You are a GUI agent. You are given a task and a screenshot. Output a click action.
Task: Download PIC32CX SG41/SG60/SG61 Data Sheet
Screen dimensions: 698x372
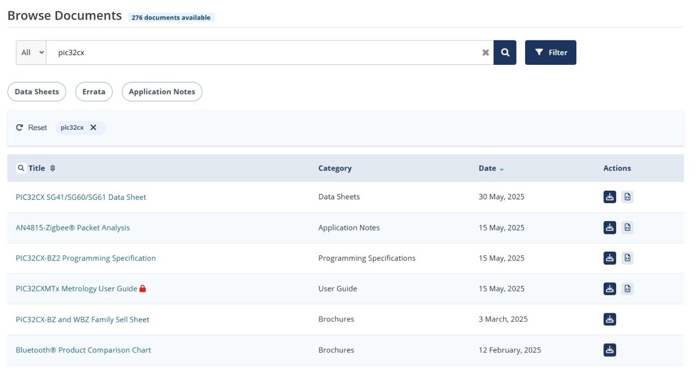610,197
